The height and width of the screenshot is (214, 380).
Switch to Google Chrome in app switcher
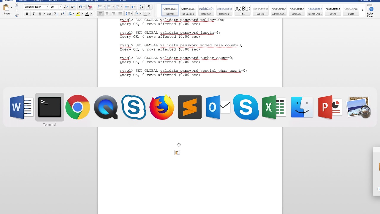click(78, 107)
